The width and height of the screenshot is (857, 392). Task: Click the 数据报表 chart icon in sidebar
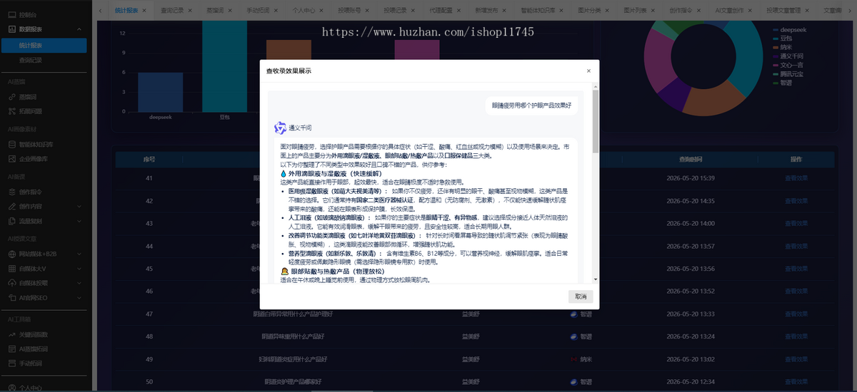click(x=12, y=29)
